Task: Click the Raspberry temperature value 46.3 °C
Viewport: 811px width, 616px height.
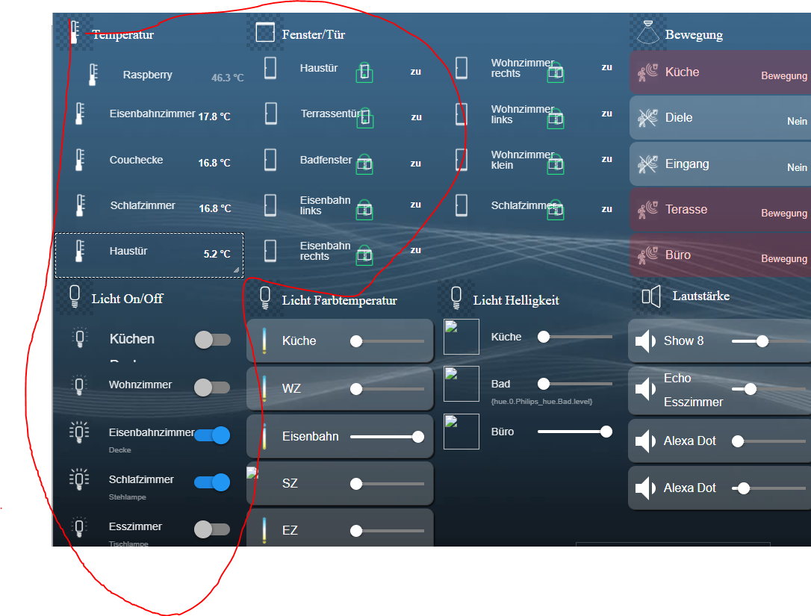Action: (228, 78)
